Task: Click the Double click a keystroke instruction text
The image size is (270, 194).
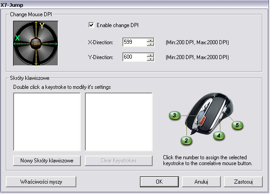Action: (62, 87)
